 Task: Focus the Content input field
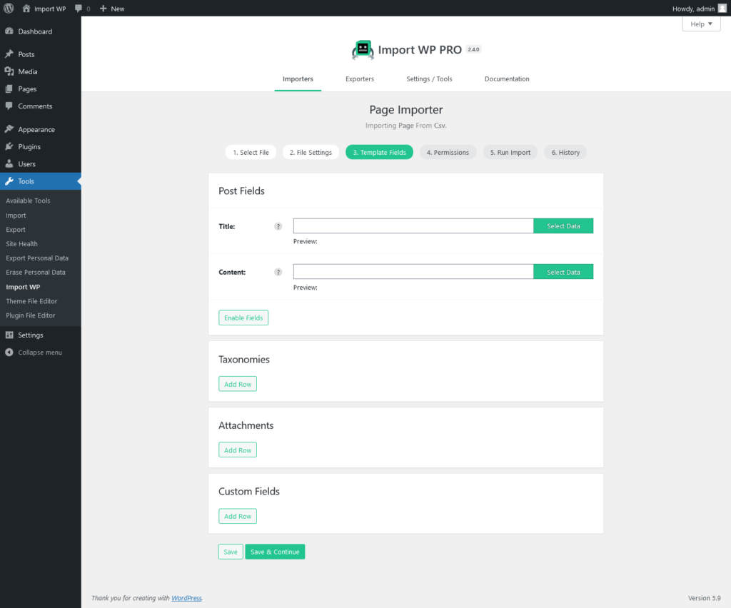coord(413,272)
